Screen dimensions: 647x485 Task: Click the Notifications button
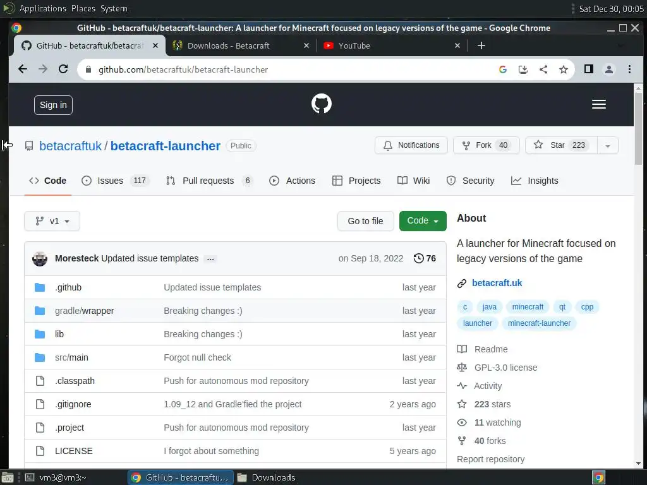click(411, 145)
